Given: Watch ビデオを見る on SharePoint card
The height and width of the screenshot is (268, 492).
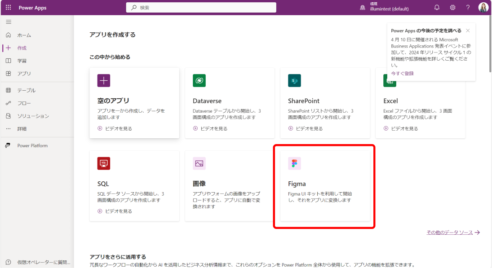Looking at the screenshot, I should [x=310, y=128].
